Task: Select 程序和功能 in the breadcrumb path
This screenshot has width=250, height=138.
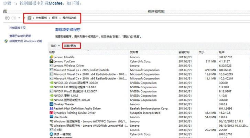Action: 69,18
